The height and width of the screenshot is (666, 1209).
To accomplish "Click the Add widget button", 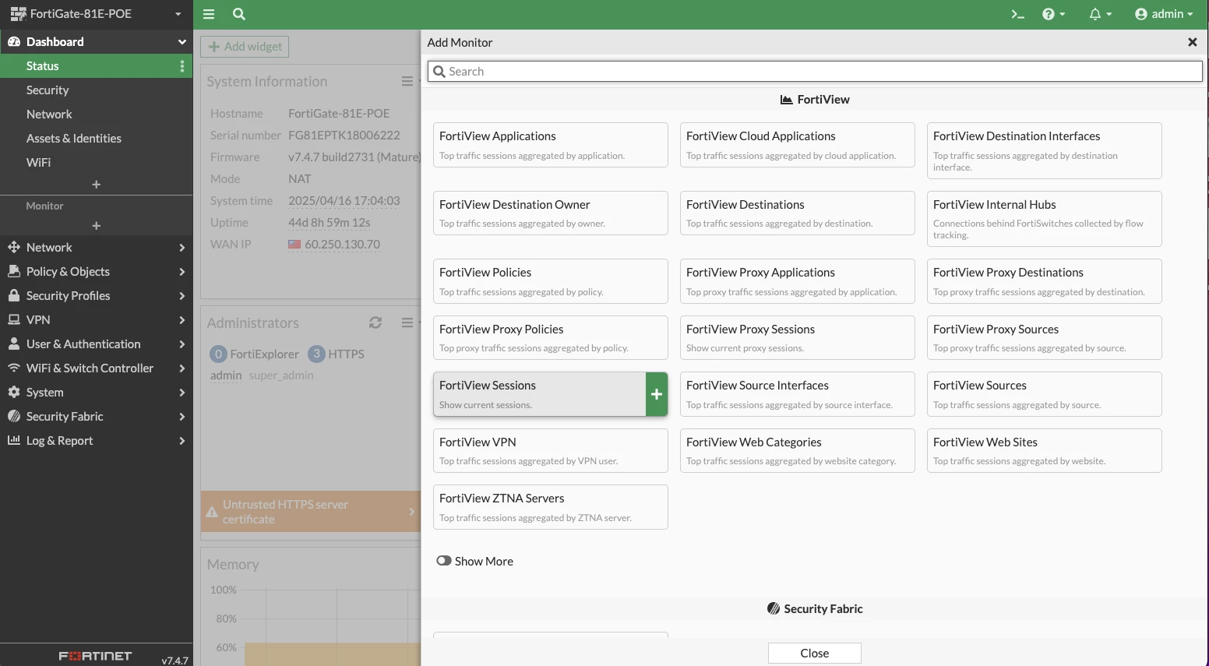I will [x=245, y=47].
